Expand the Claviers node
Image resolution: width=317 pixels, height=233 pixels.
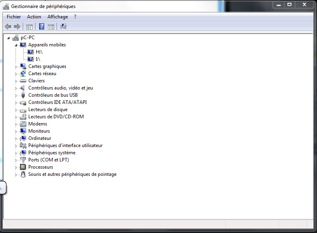[x=16, y=81]
